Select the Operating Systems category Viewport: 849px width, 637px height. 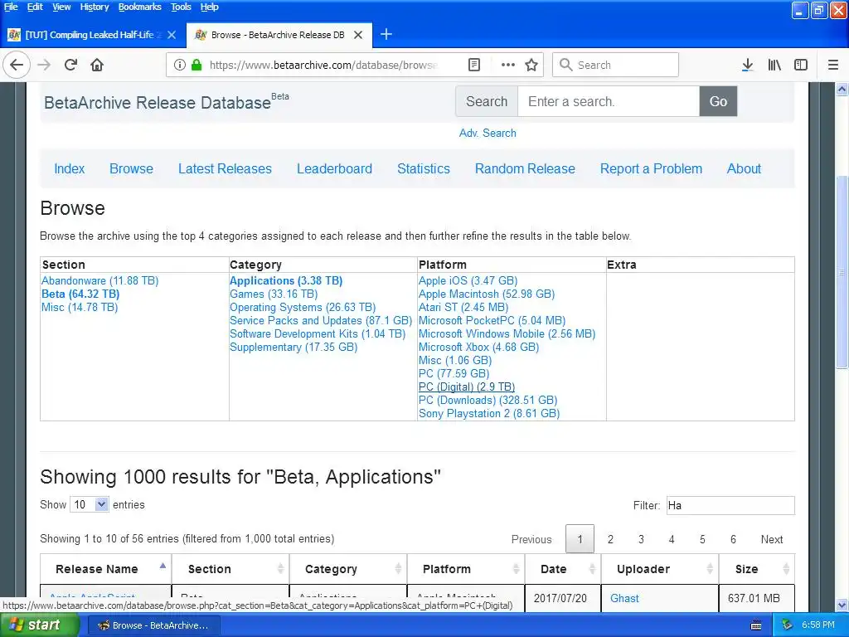tap(303, 307)
